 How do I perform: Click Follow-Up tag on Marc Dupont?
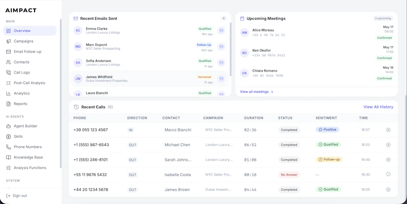pyautogui.click(x=204, y=45)
